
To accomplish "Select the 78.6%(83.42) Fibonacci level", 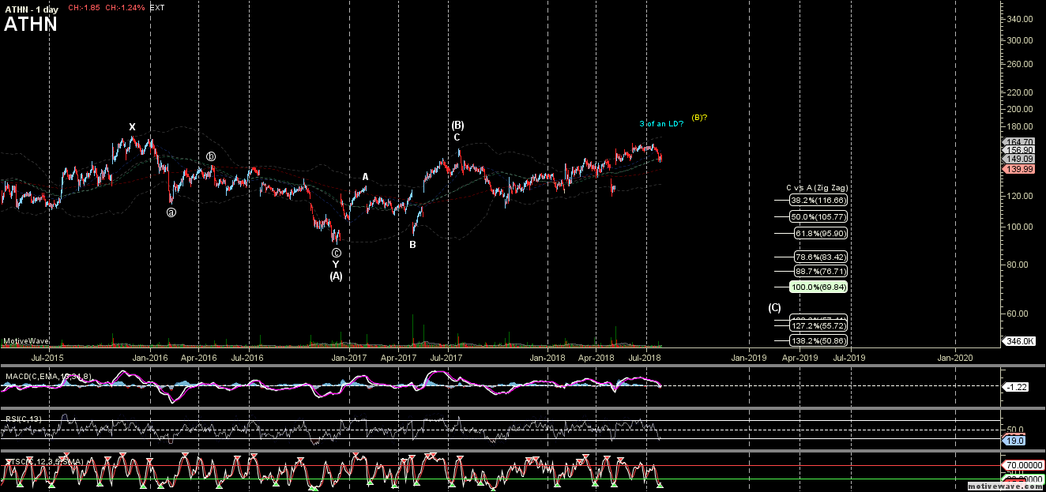I will tap(821, 257).
